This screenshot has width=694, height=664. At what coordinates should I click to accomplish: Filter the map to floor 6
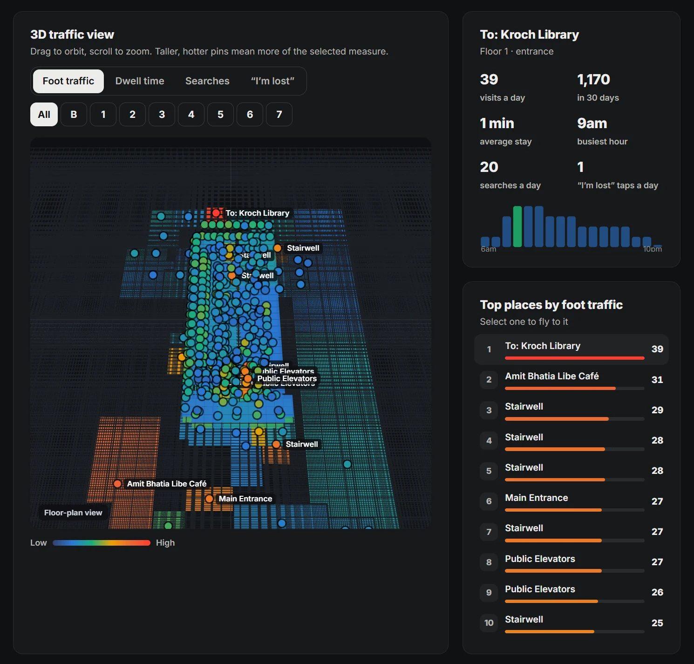(250, 115)
